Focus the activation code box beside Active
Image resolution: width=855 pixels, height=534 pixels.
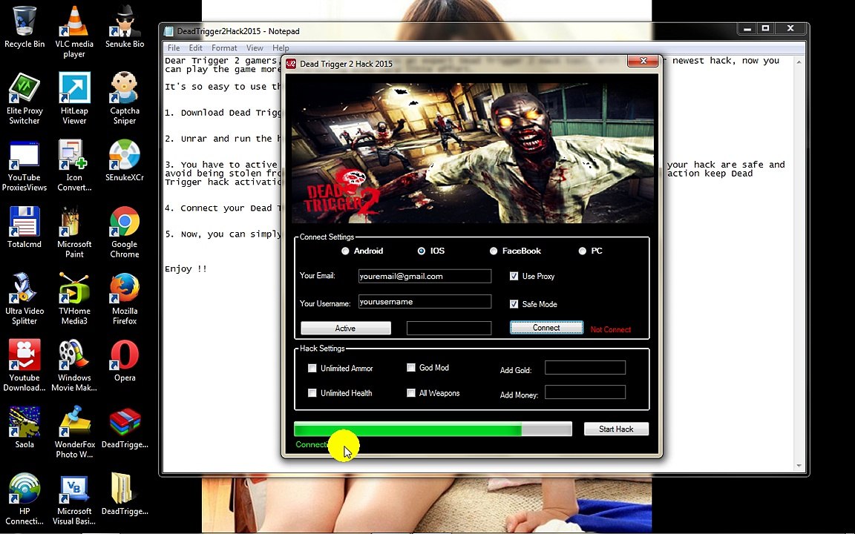coord(449,328)
